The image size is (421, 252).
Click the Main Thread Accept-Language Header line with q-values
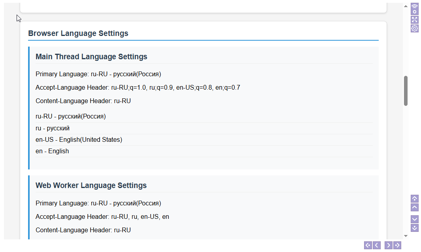tap(138, 88)
